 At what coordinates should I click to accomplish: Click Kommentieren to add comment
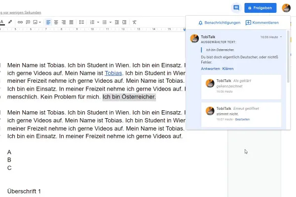click(x=262, y=23)
